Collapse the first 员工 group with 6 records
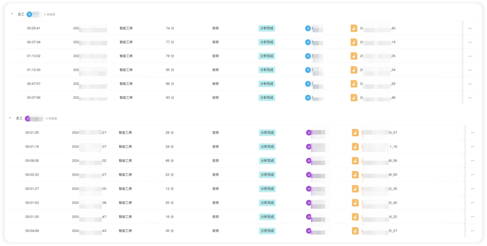The image size is (487, 246). coord(12,14)
